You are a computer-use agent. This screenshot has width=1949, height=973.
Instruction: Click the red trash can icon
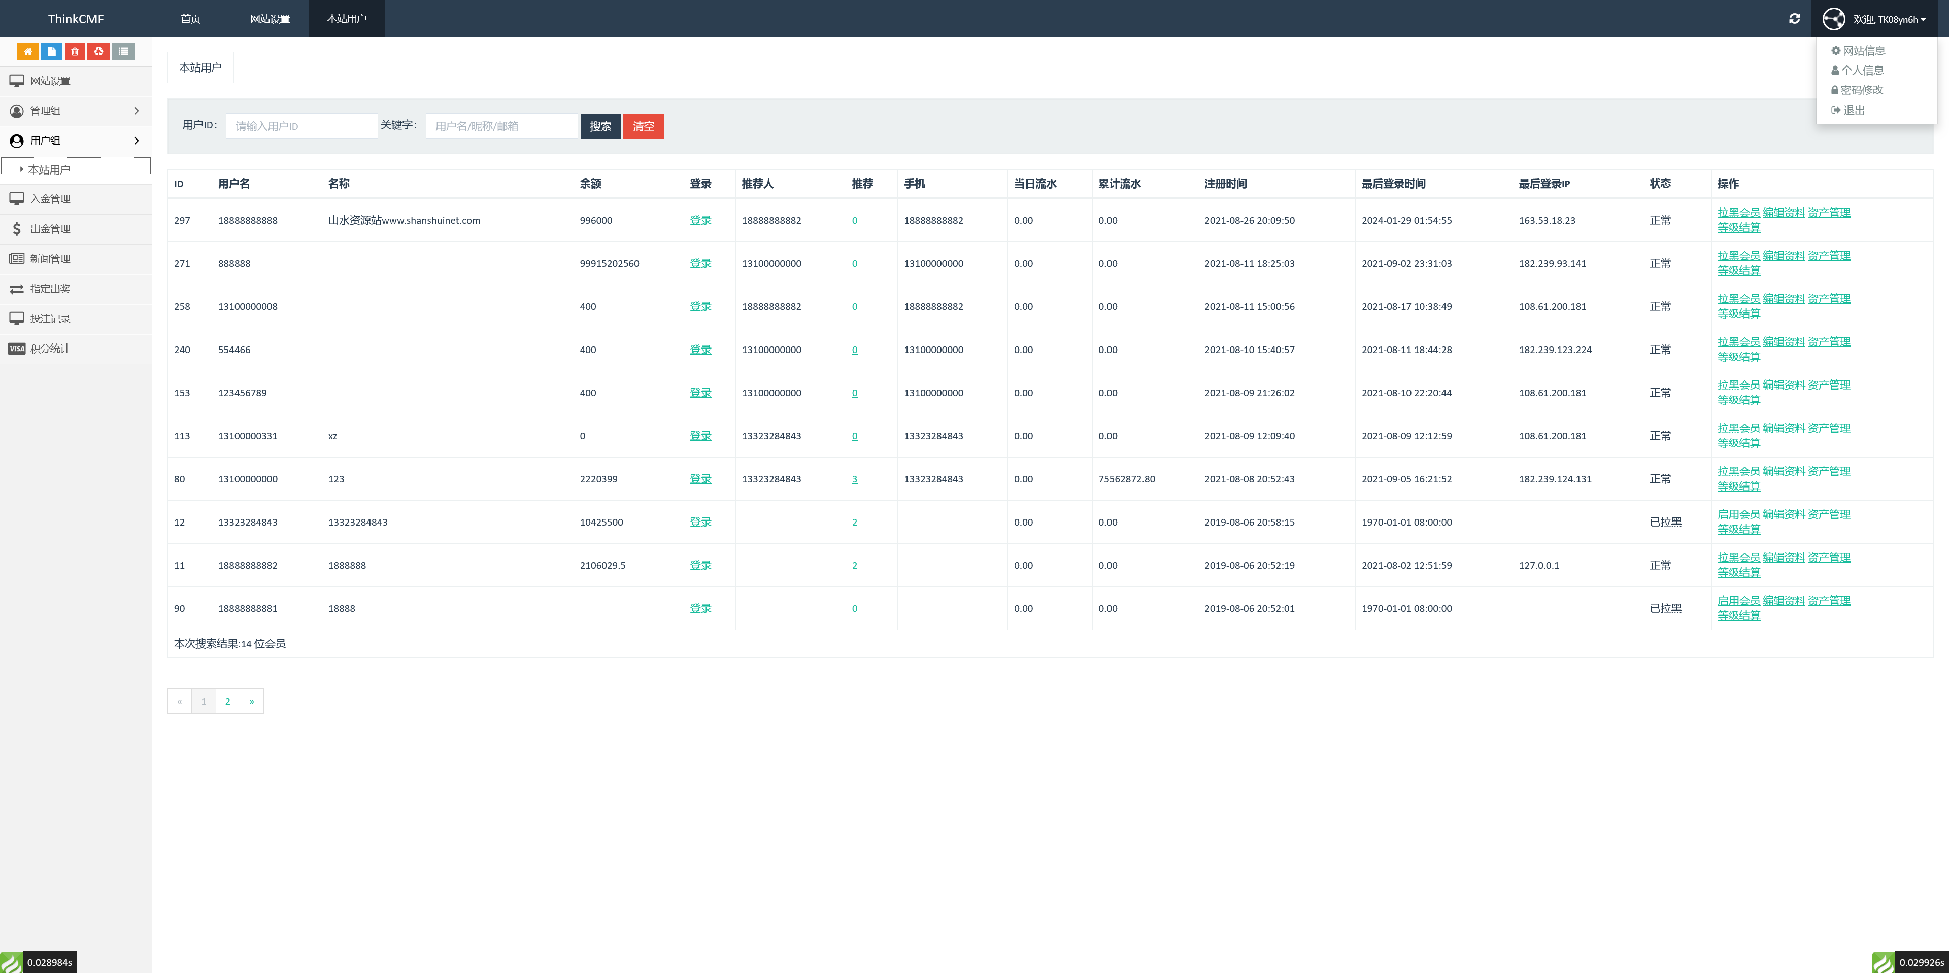[75, 51]
